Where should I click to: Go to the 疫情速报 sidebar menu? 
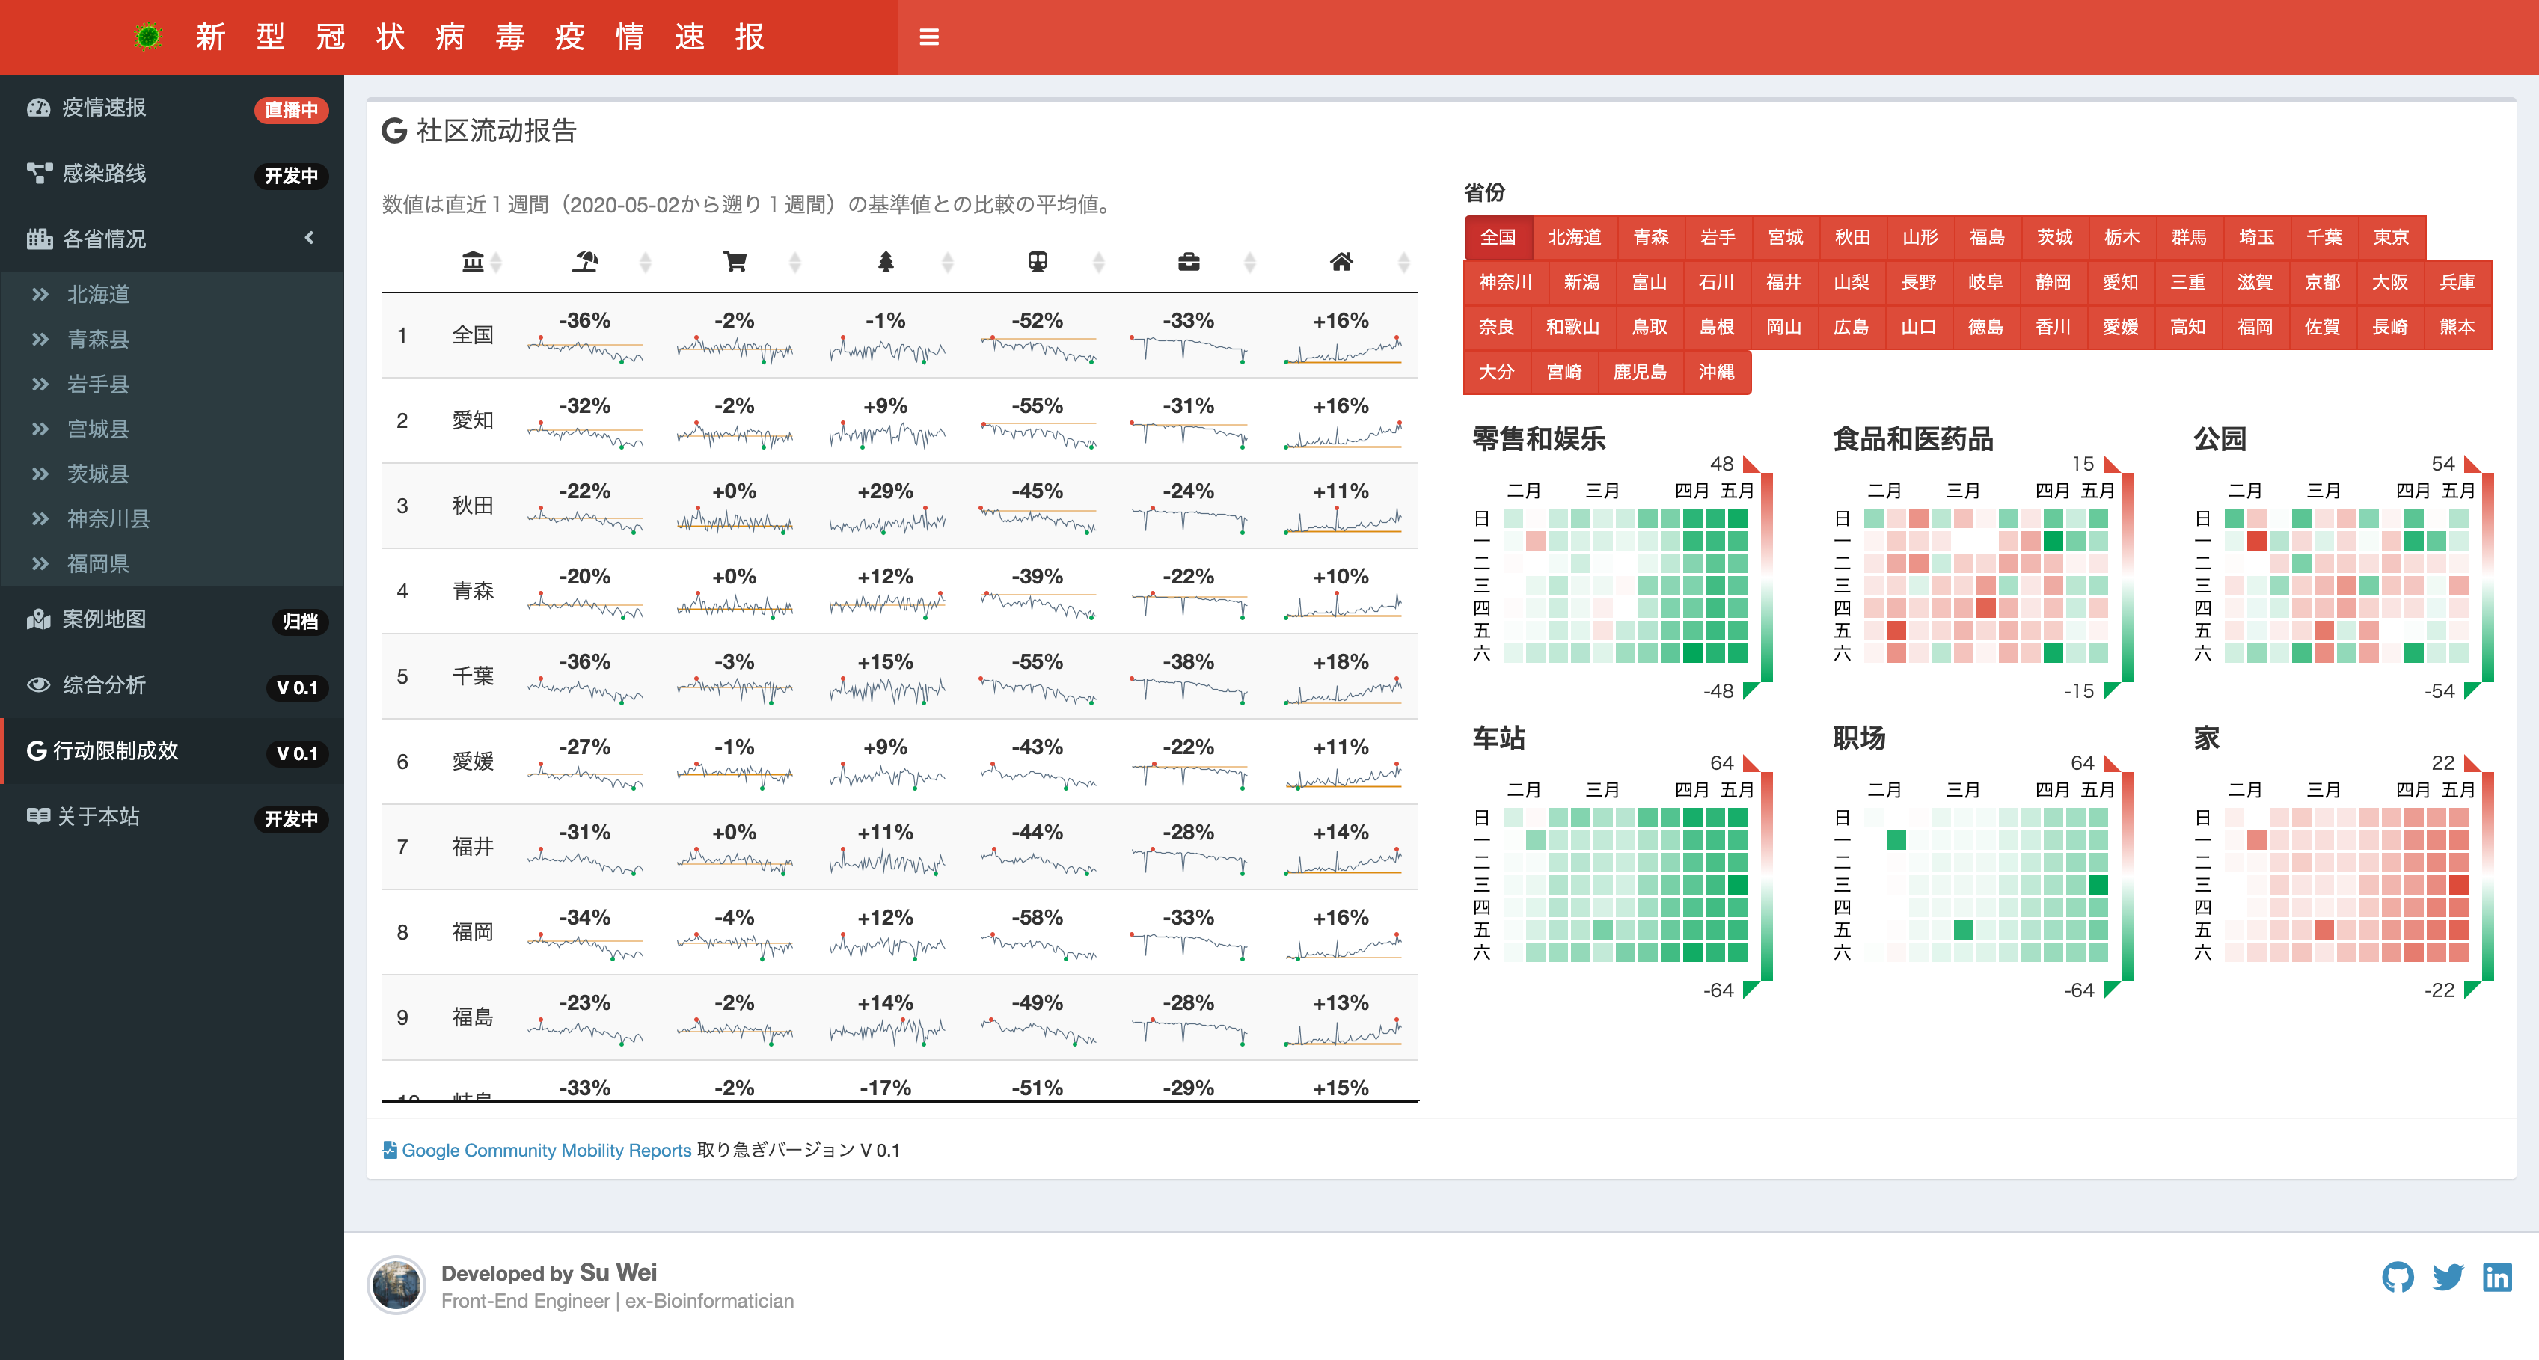(x=103, y=108)
